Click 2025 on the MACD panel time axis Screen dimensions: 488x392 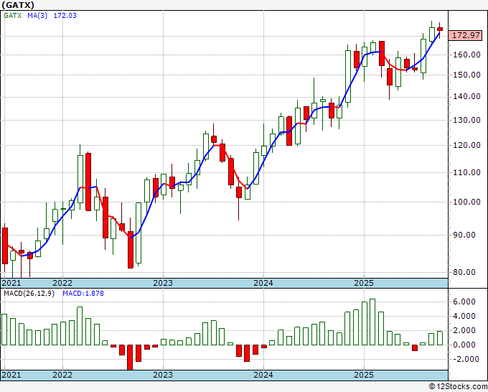pyautogui.click(x=364, y=375)
